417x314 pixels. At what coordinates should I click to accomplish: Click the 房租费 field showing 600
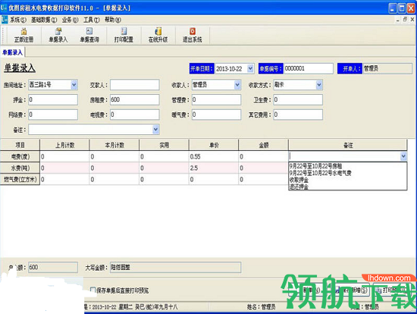pos(134,100)
